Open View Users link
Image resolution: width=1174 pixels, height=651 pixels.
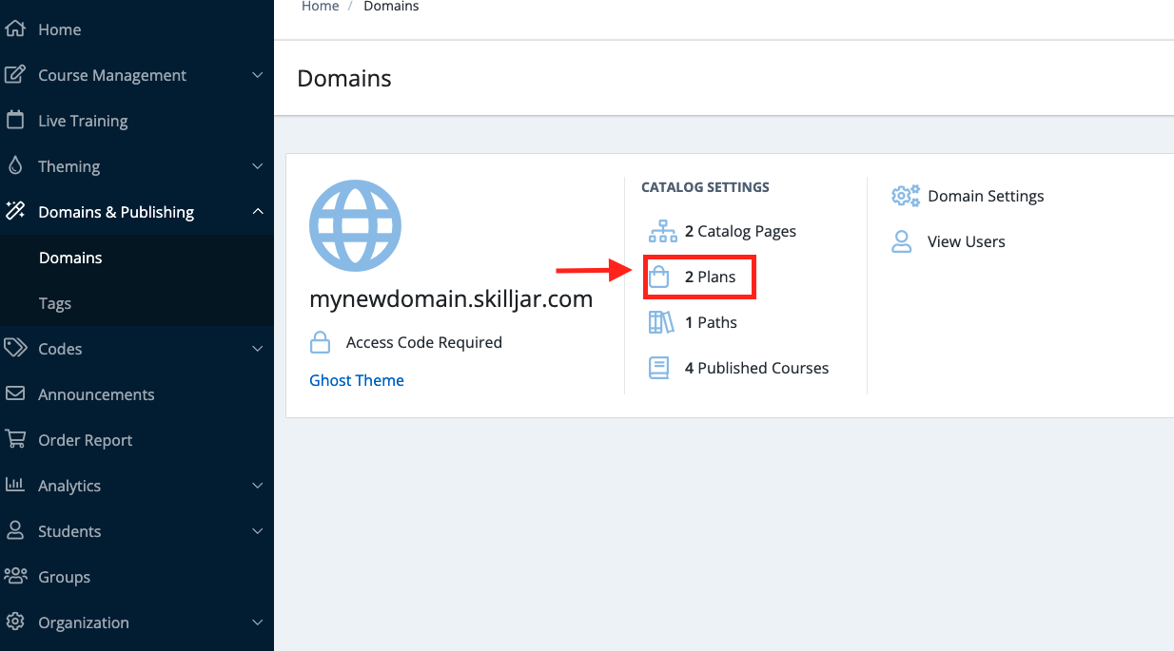(x=966, y=241)
